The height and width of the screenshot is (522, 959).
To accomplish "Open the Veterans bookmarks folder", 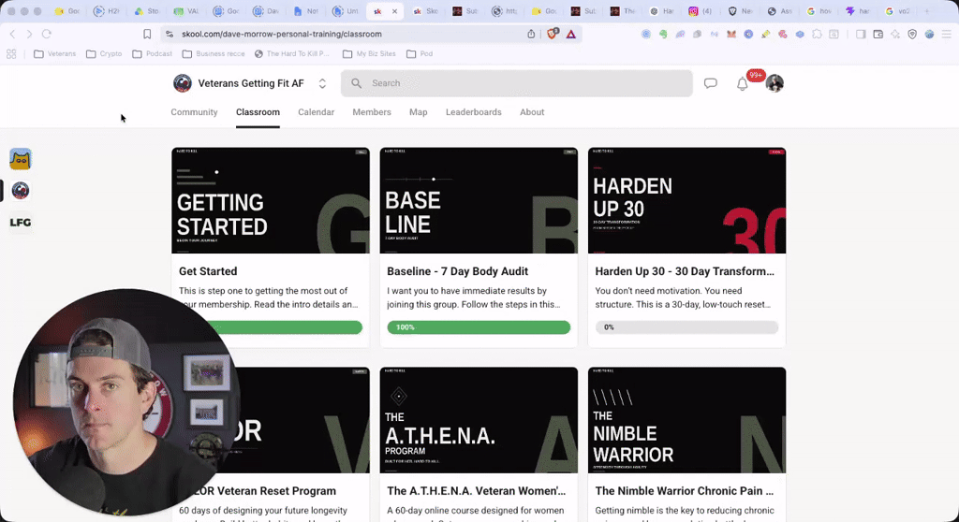I will coord(55,53).
